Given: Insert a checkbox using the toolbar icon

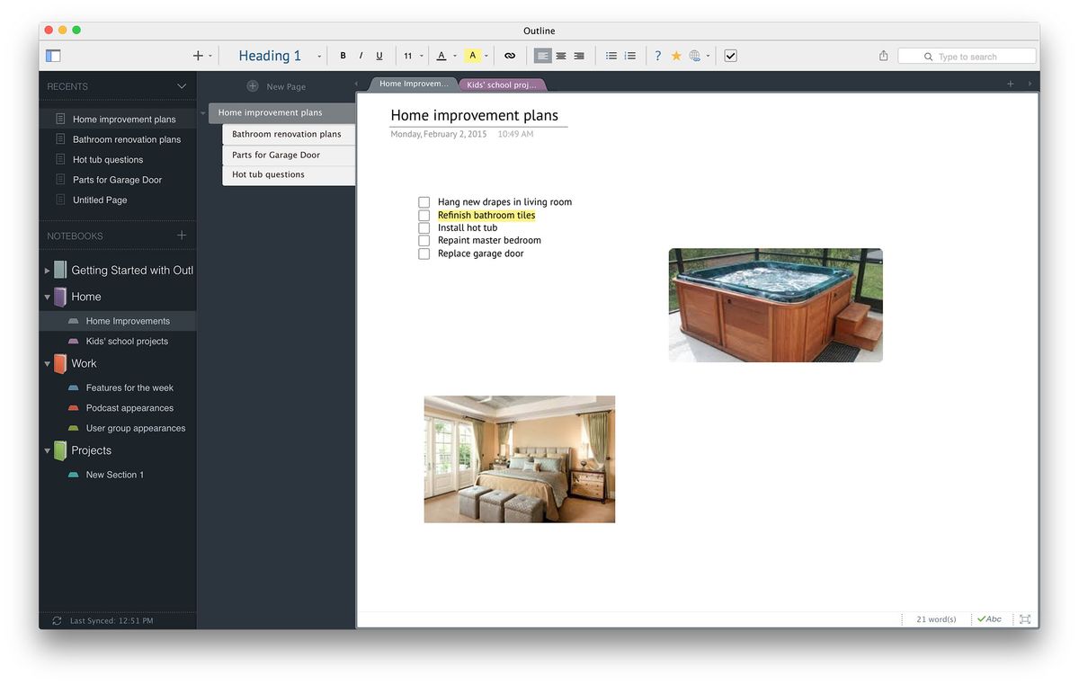Looking at the screenshot, I should pyautogui.click(x=730, y=55).
